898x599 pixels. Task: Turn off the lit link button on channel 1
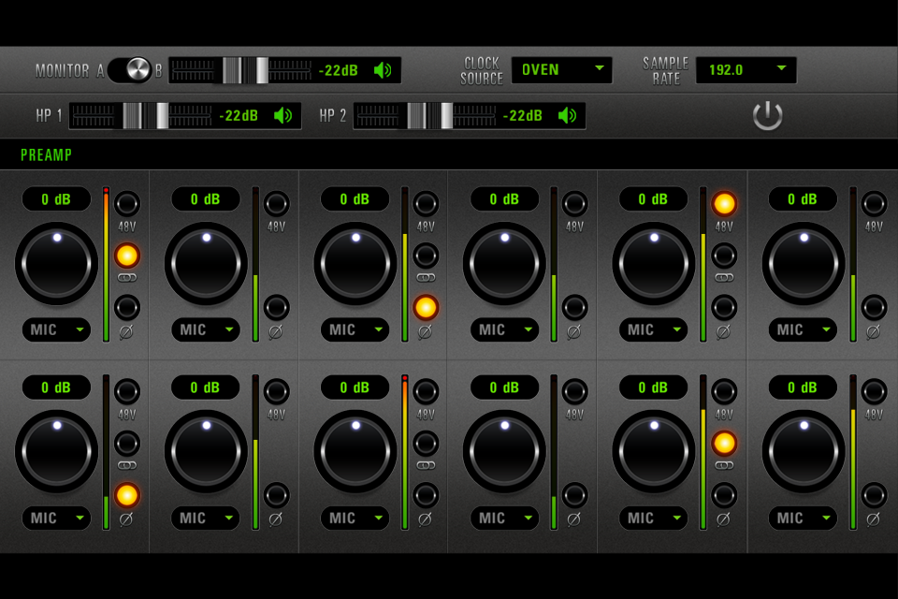(127, 256)
